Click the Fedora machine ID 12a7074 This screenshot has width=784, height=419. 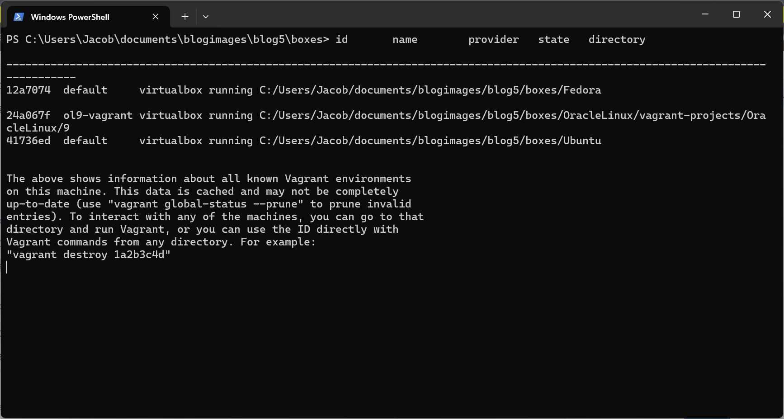coord(28,90)
